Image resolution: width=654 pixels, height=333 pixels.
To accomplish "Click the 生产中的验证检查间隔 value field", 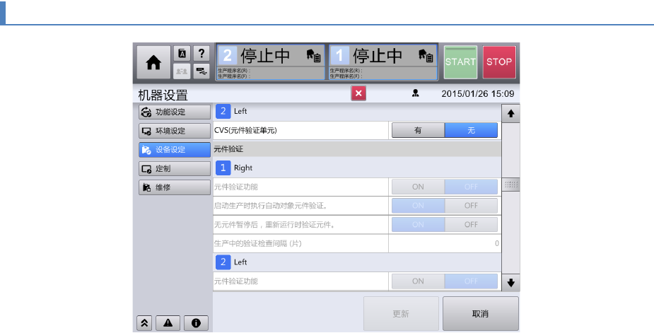I will pos(445,243).
